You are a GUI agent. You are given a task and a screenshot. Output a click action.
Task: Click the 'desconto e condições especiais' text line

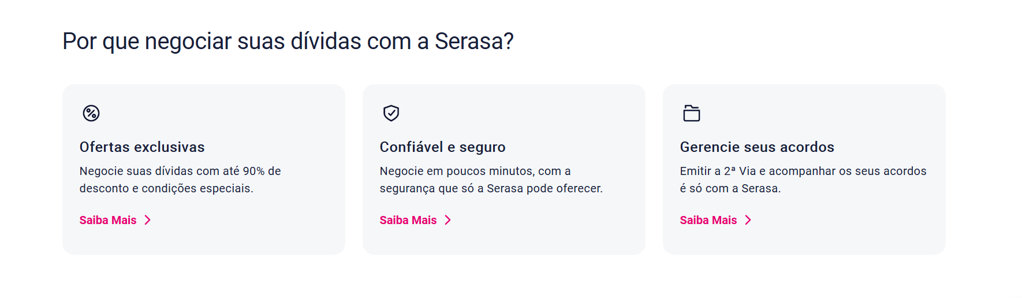(x=166, y=188)
